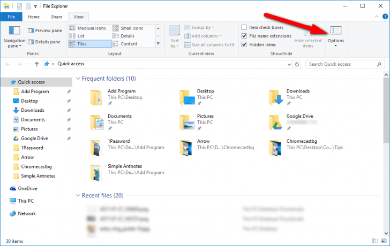Expand the layout gallery more arrow
The height and width of the screenshot is (246, 390).
tap(158, 44)
